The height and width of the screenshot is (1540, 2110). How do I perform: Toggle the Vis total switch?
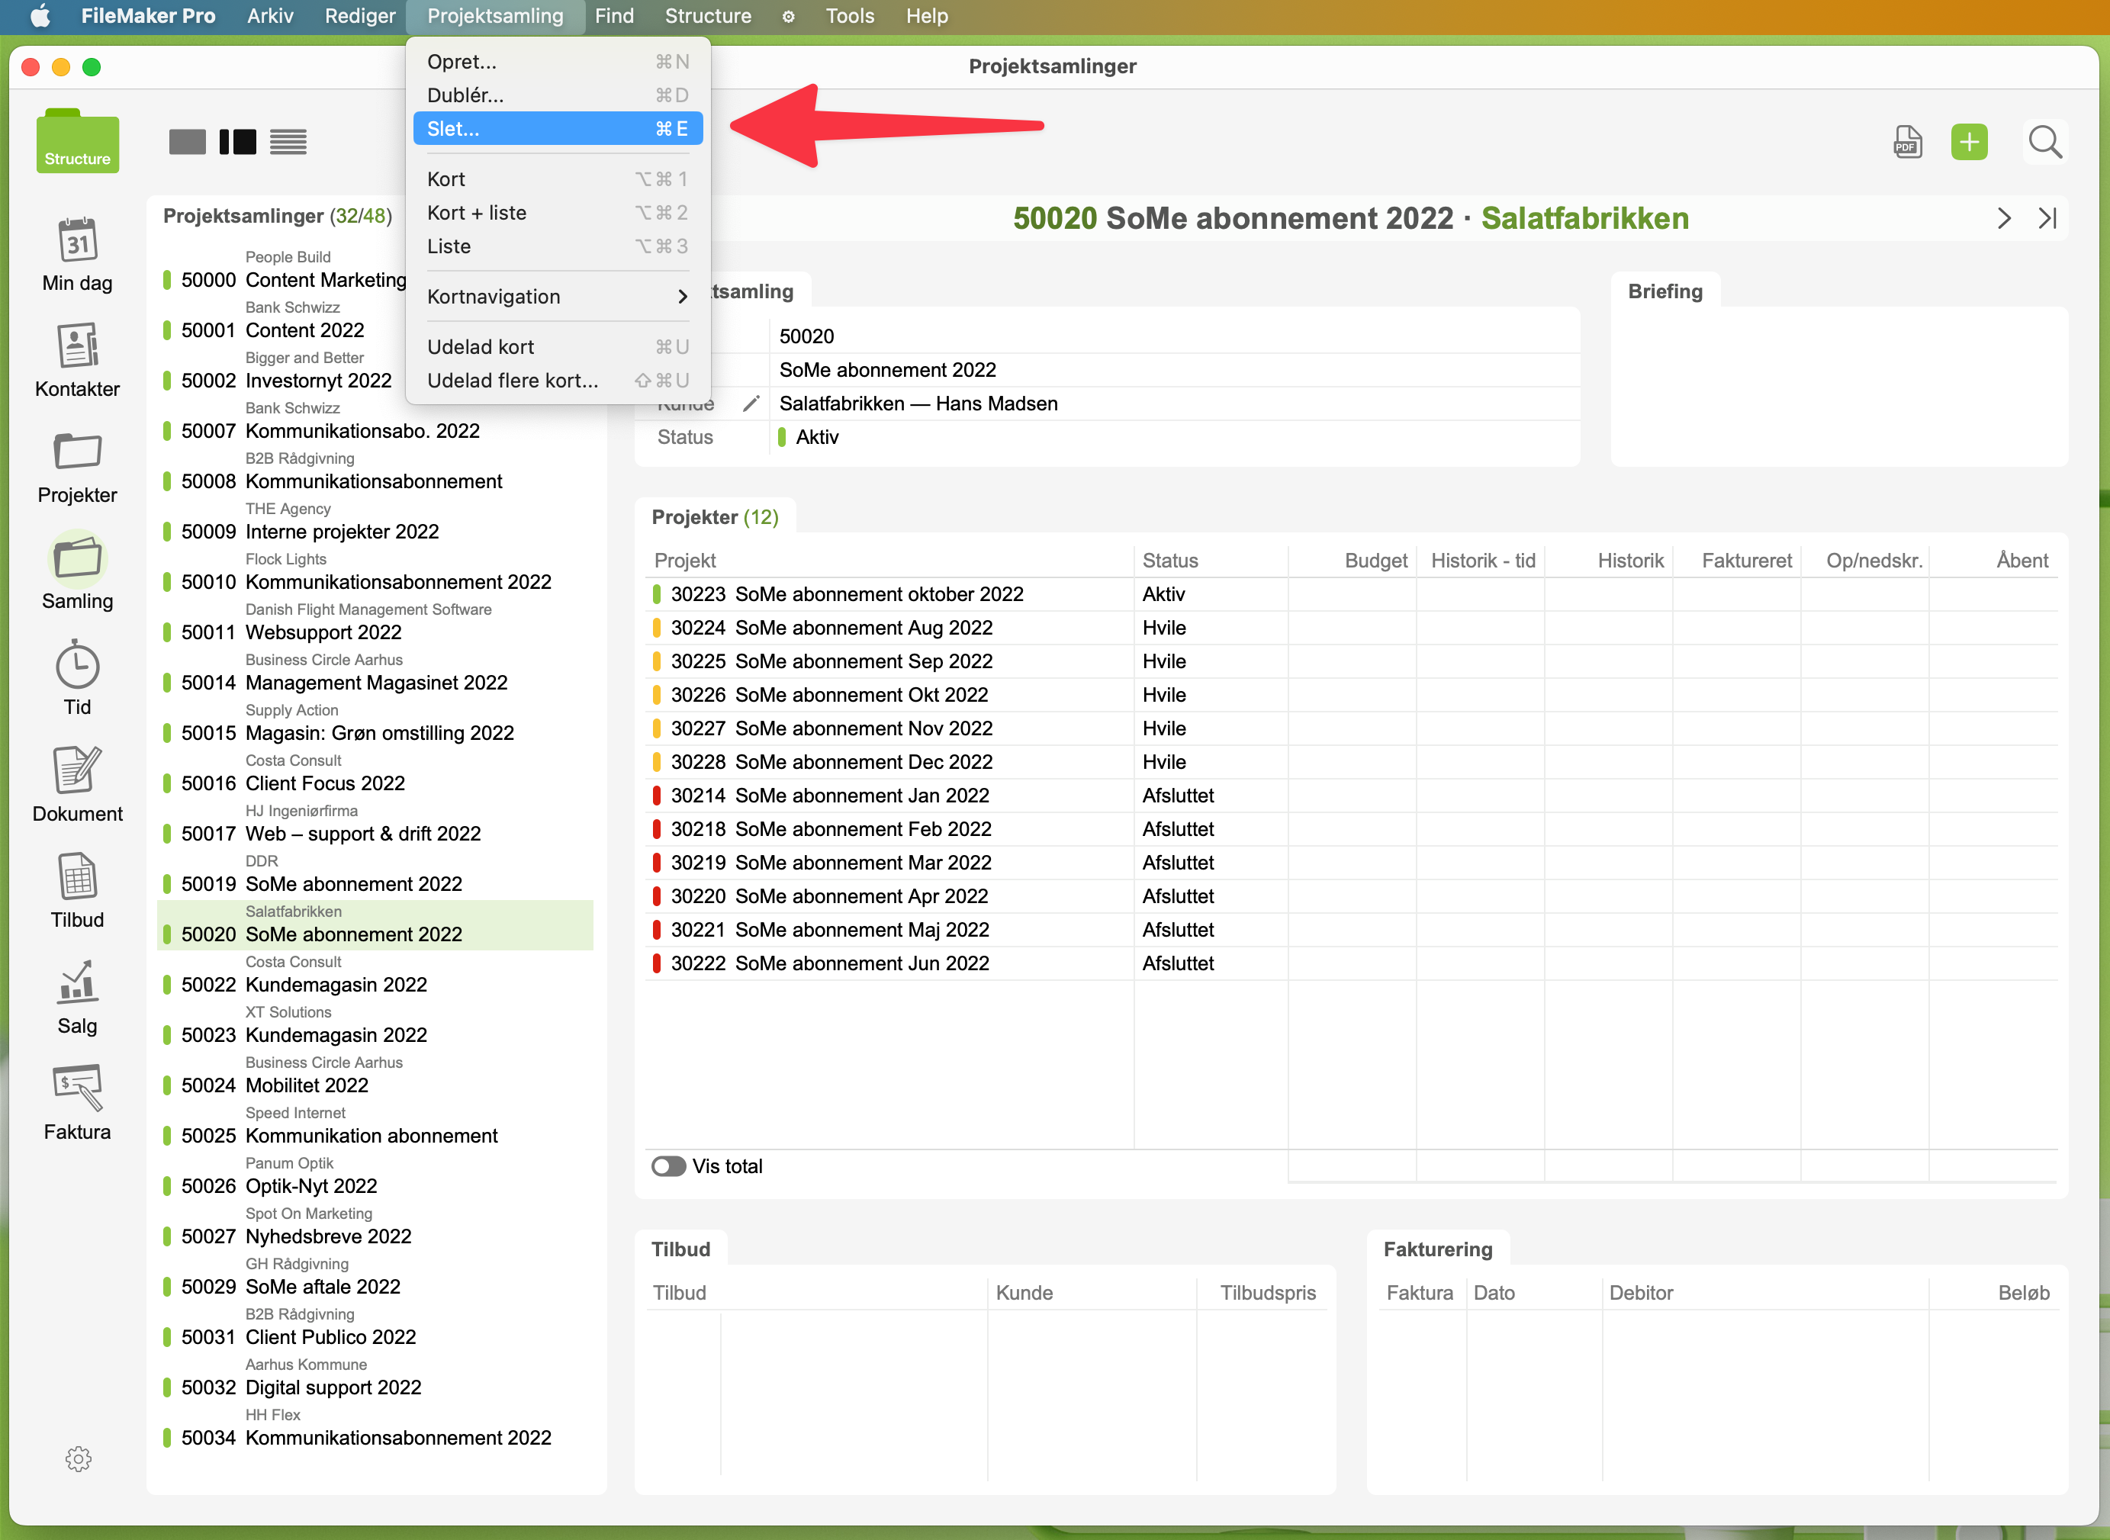[668, 1166]
